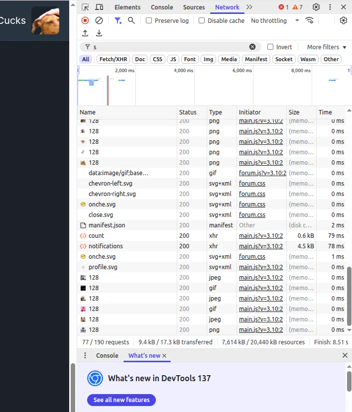Enable the Disable cache checkbox

click(202, 20)
